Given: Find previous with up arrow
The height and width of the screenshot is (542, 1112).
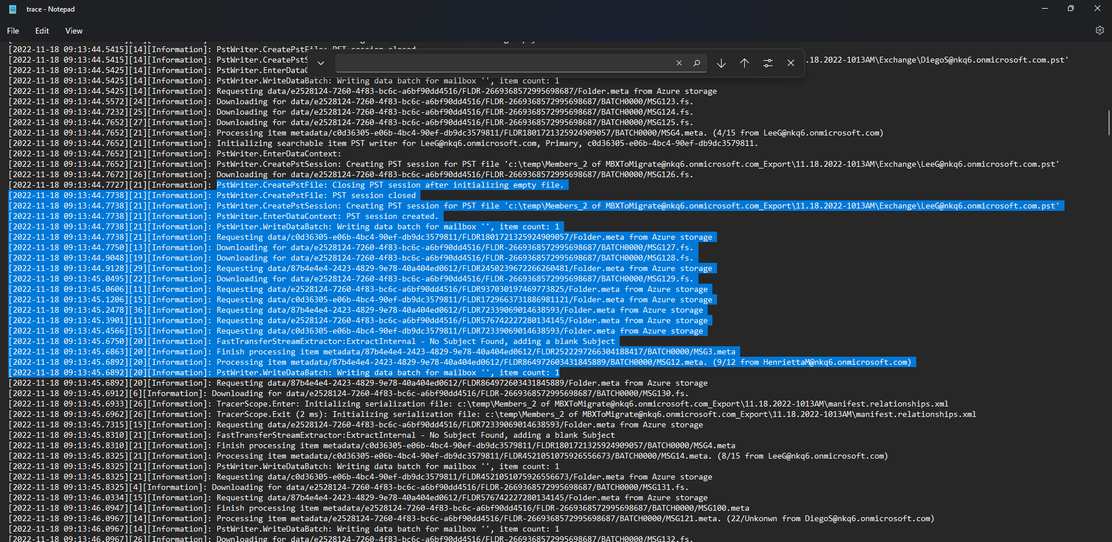Looking at the screenshot, I should coord(744,63).
